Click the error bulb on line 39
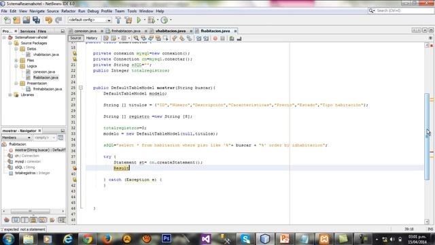 (x=74, y=168)
